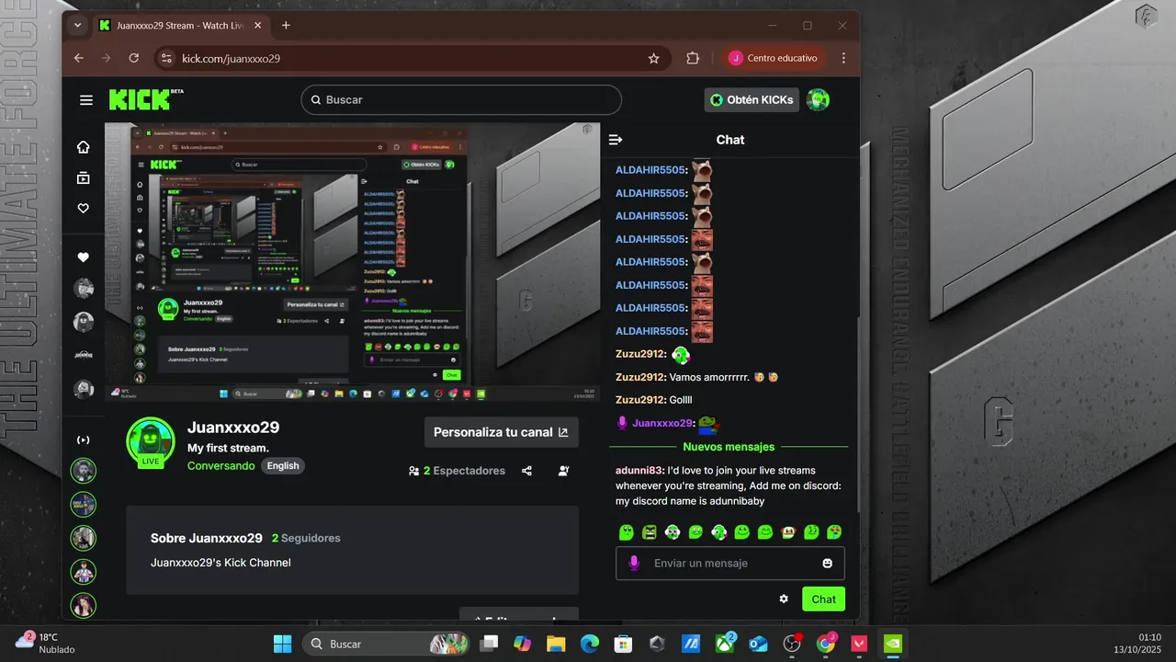
Task: Click the live stream video player
Action: click(x=352, y=262)
